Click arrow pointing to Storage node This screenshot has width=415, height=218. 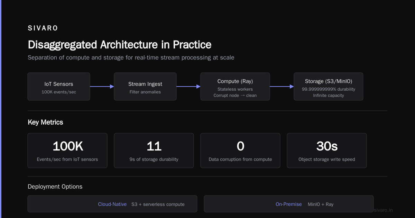coord(282,87)
